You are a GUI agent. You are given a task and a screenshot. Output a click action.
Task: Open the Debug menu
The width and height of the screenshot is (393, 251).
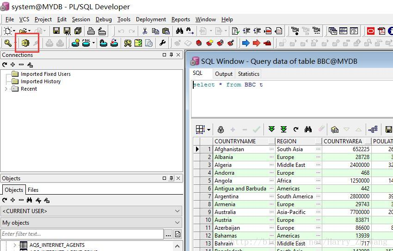click(x=104, y=19)
